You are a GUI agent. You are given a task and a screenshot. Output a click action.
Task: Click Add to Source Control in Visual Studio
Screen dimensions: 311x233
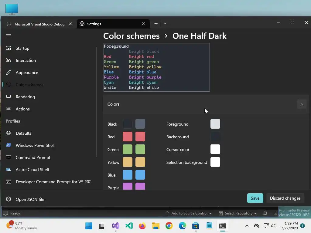pyautogui.click(x=188, y=213)
